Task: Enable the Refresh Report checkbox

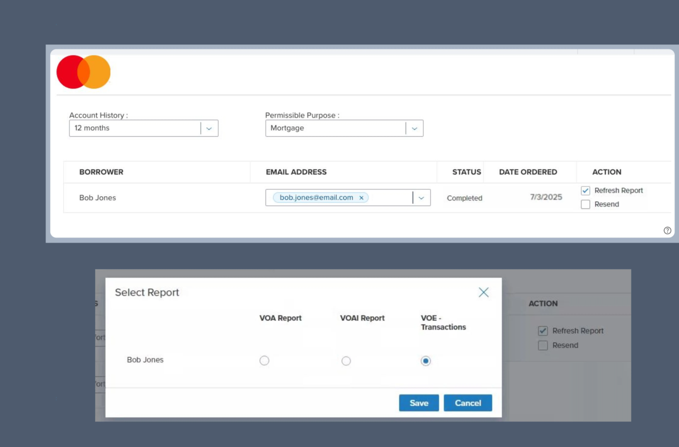Action: pos(585,190)
